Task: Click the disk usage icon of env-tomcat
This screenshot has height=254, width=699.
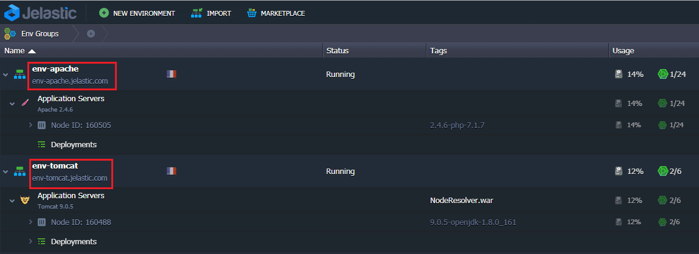Action: 618,171
